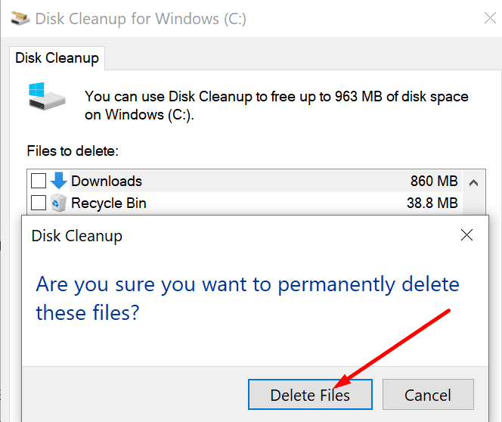Image resolution: width=502 pixels, height=422 pixels.
Task: Enable the Recycle Bin checkbox
Action: (x=39, y=203)
